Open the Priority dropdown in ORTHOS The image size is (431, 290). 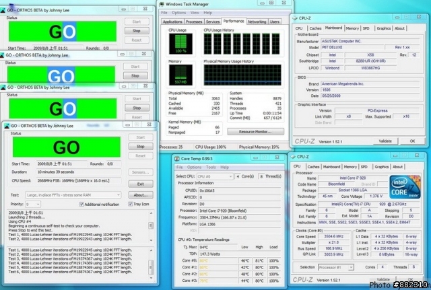[33, 204]
